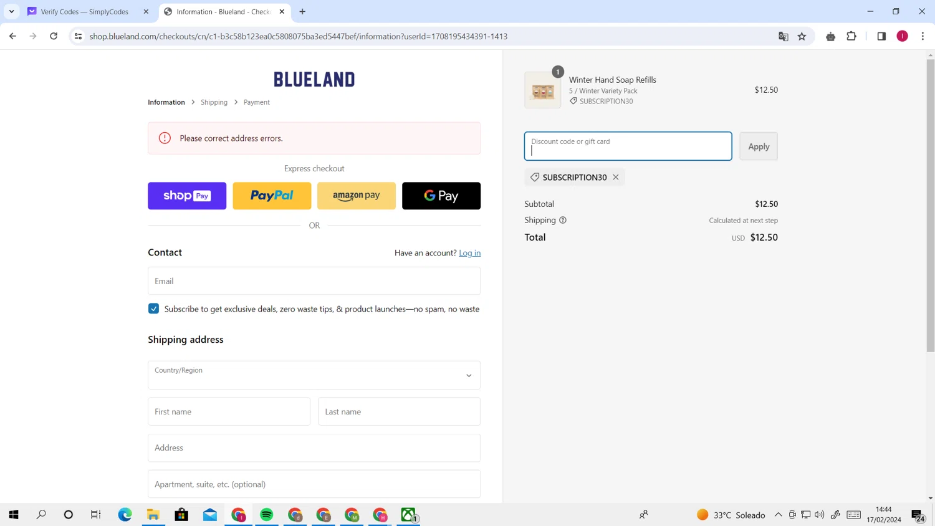The width and height of the screenshot is (935, 526).
Task: Open Task View on taskbar
Action: click(x=95, y=515)
